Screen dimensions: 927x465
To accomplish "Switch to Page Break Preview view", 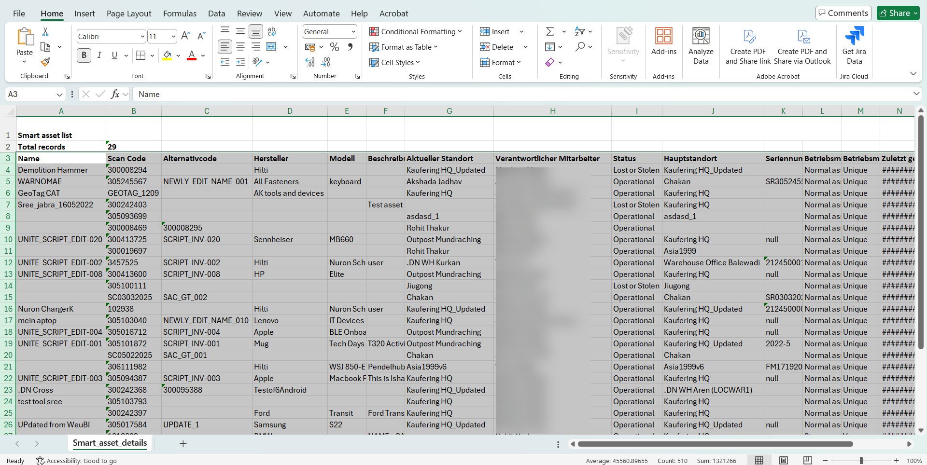I will point(807,460).
